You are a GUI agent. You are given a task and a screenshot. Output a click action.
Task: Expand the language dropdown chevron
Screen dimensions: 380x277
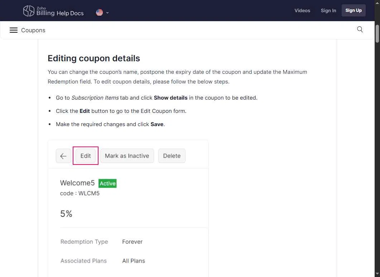point(107,13)
